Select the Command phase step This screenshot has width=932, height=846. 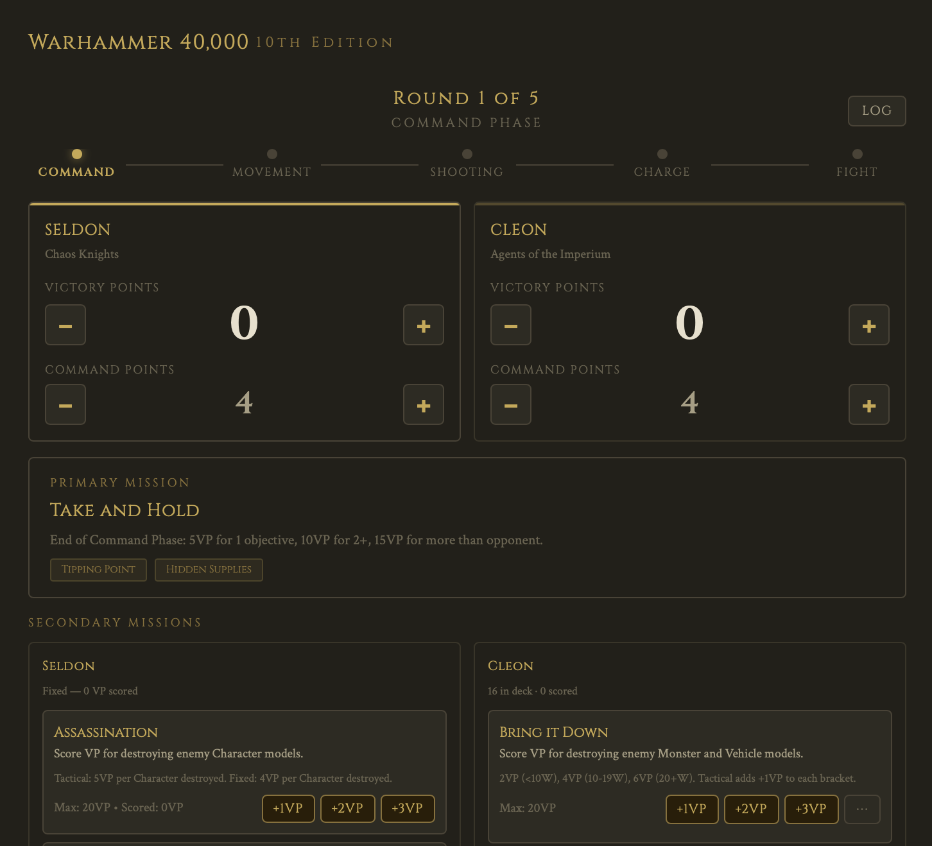(76, 164)
